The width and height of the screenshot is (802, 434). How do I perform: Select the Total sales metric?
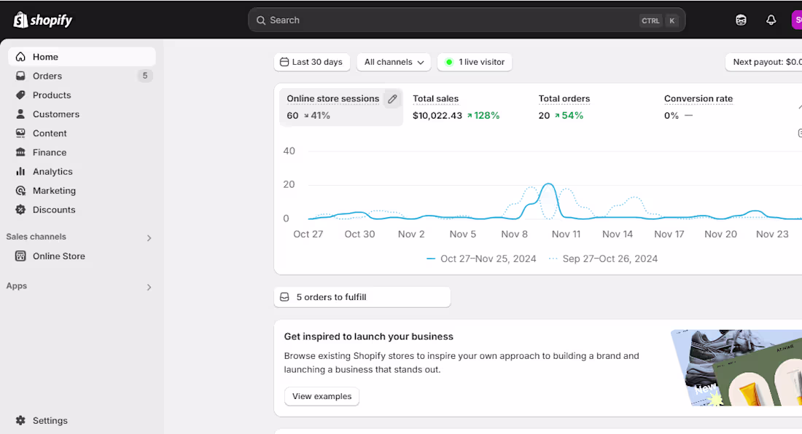[x=436, y=99]
